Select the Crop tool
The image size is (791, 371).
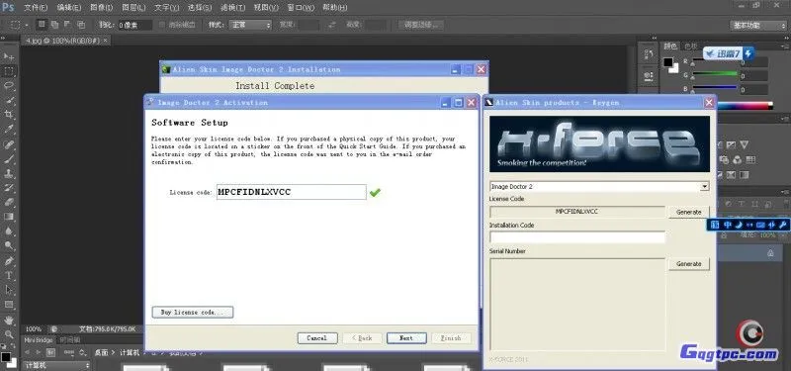(x=9, y=115)
